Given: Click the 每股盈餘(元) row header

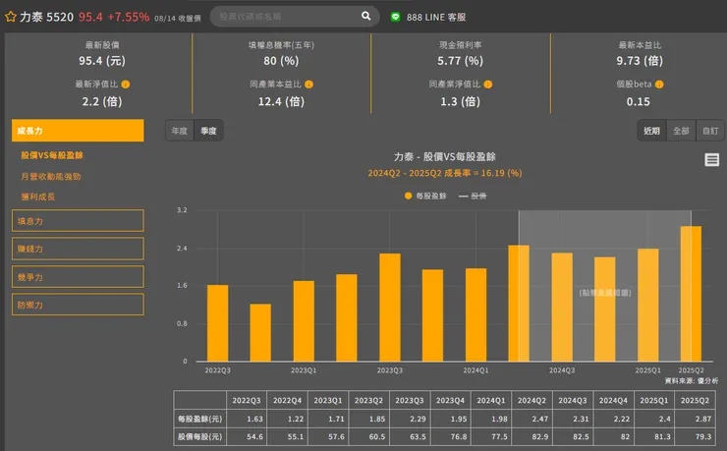Looking at the screenshot, I should (x=199, y=419).
